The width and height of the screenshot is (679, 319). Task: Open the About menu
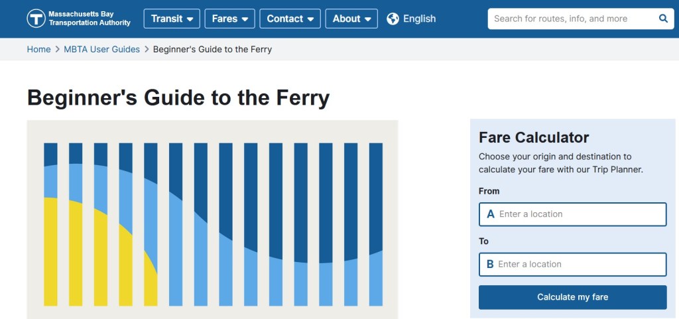[x=351, y=19]
